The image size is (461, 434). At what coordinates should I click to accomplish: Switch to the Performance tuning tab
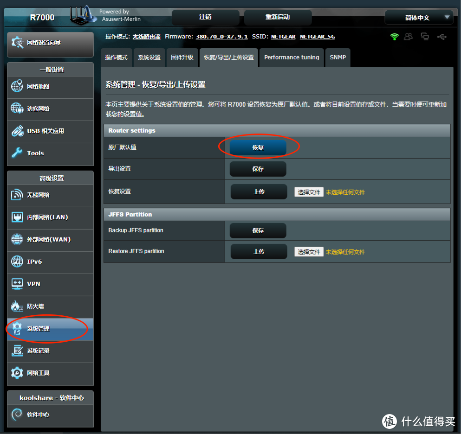click(x=291, y=57)
